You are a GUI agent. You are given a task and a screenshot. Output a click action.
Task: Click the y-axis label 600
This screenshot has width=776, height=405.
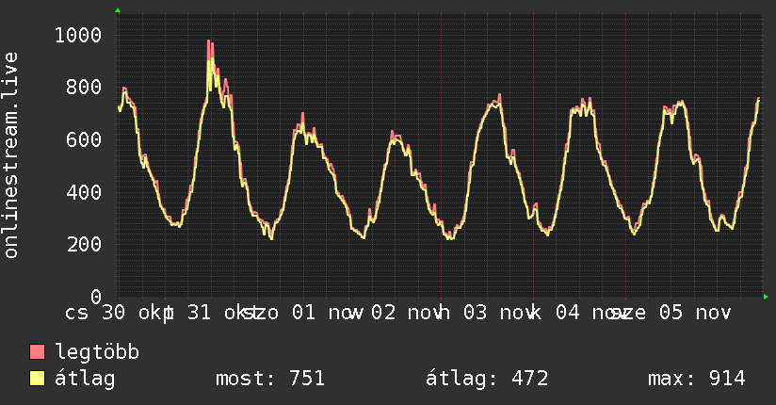coord(84,139)
